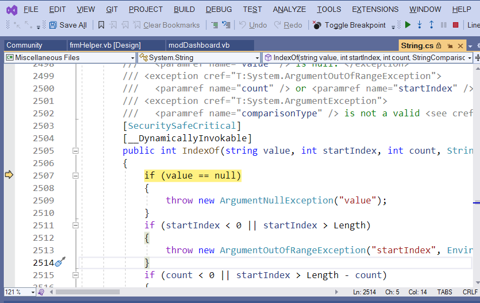Click the Visual Studio logo icon
Image resolution: width=480 pixels, height=303 pixels.
pyautogui.click(x=11, y=10)
